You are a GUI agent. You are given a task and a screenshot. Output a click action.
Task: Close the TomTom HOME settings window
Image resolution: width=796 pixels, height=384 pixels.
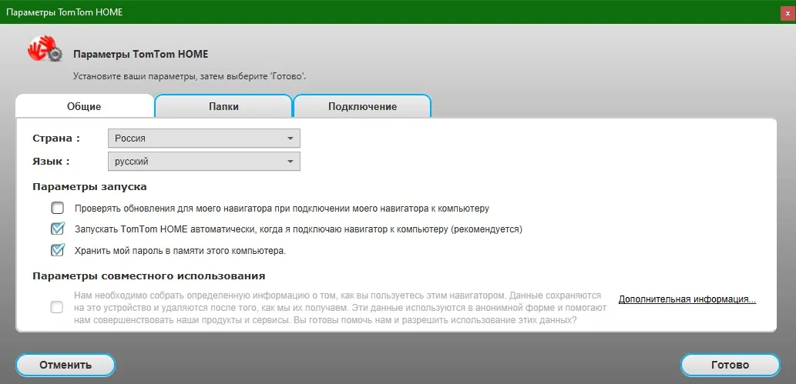pyautogui.click(x=788, y=14)
